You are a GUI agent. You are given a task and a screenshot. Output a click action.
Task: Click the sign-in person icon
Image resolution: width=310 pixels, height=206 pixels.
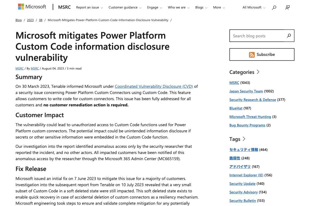(288, 7)
